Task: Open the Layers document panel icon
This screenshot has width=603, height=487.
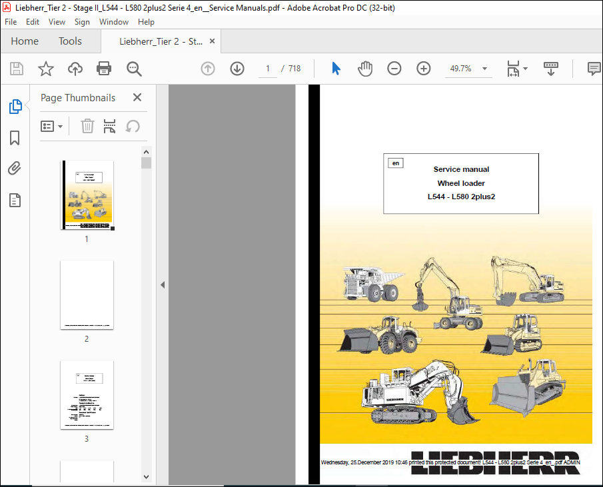Action: click(x=15, y=201)
